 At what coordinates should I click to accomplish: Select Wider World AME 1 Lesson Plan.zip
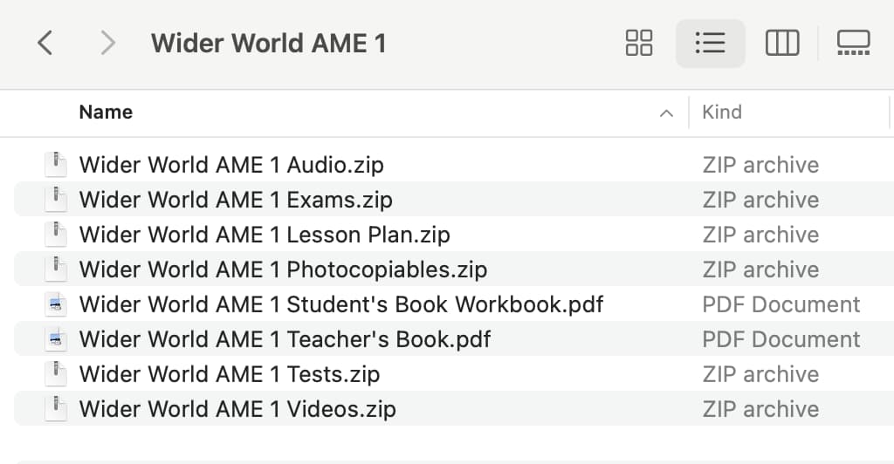click(454, 234)
